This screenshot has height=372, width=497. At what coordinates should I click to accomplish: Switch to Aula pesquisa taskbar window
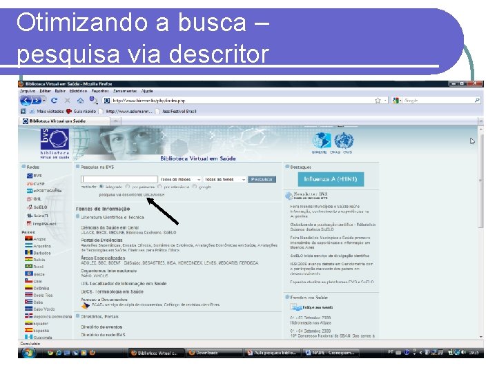(x=272, y=353)
